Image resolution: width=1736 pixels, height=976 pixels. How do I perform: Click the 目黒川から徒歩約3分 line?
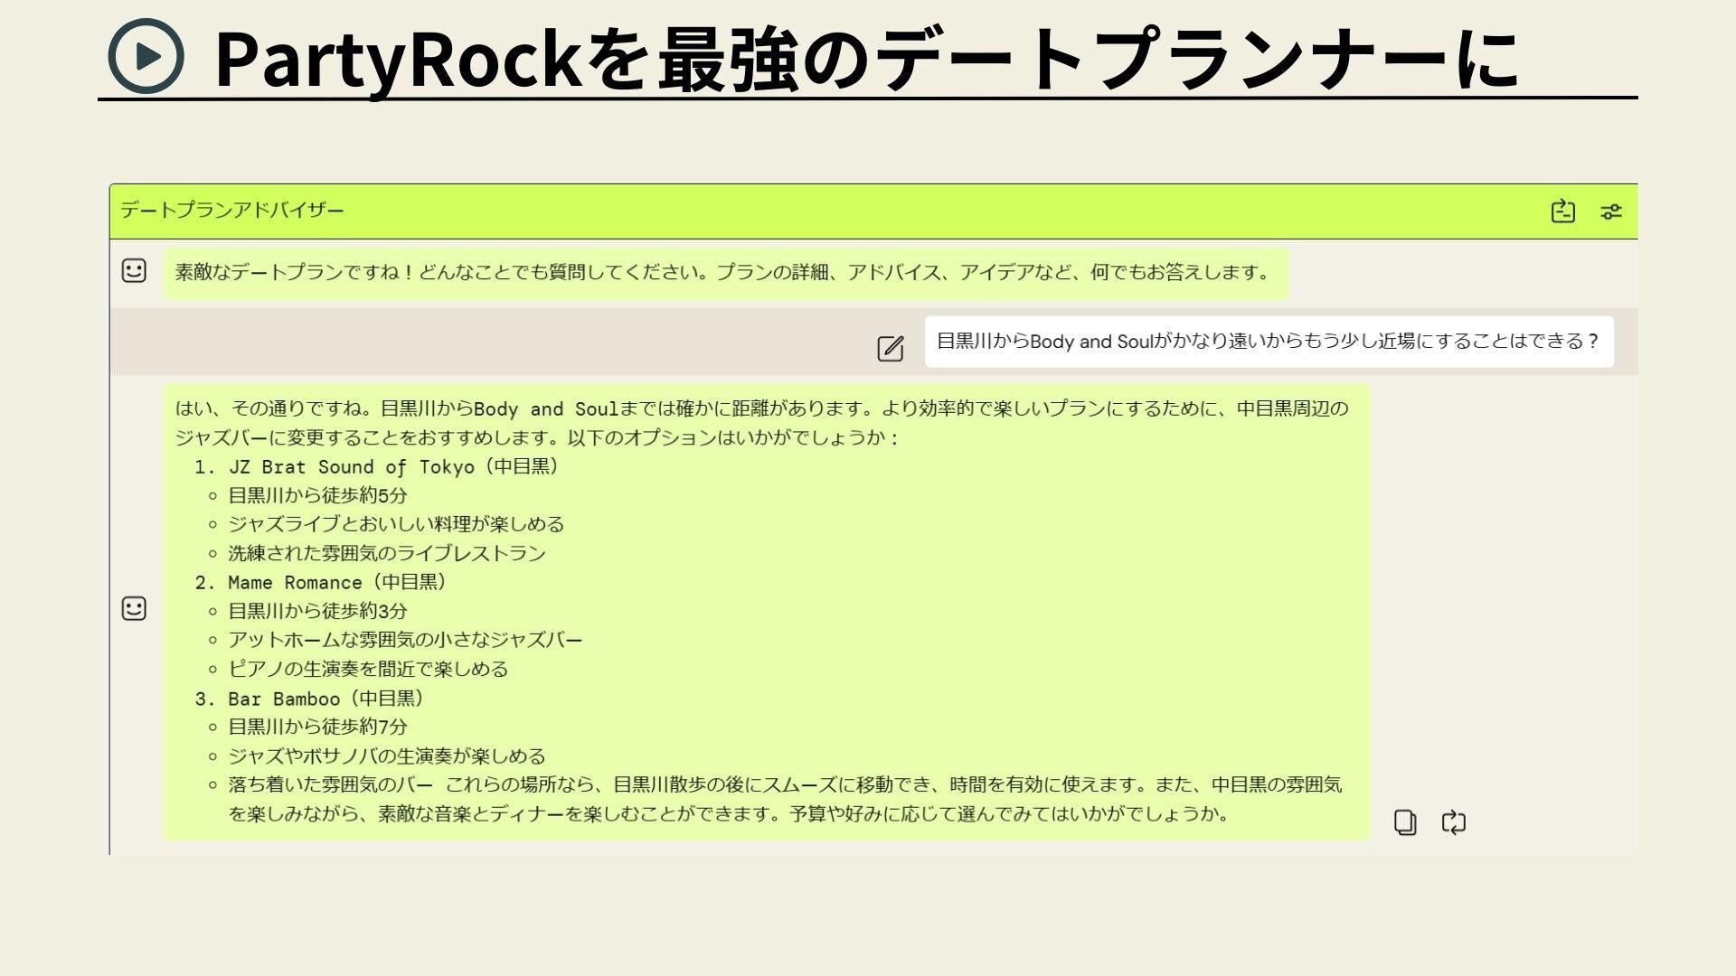[x=317, y=611]
